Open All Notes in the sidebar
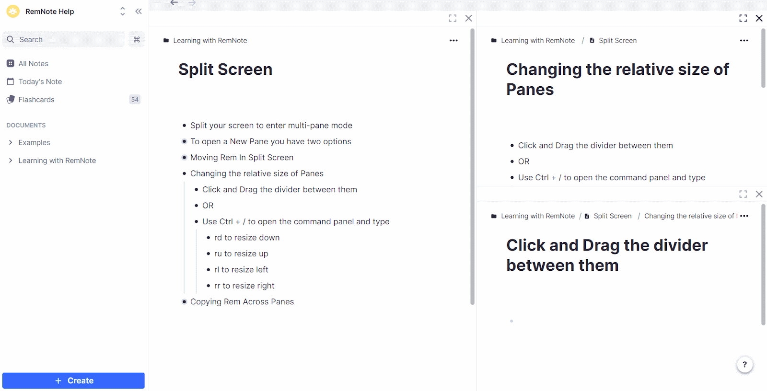 coord(33,64)
